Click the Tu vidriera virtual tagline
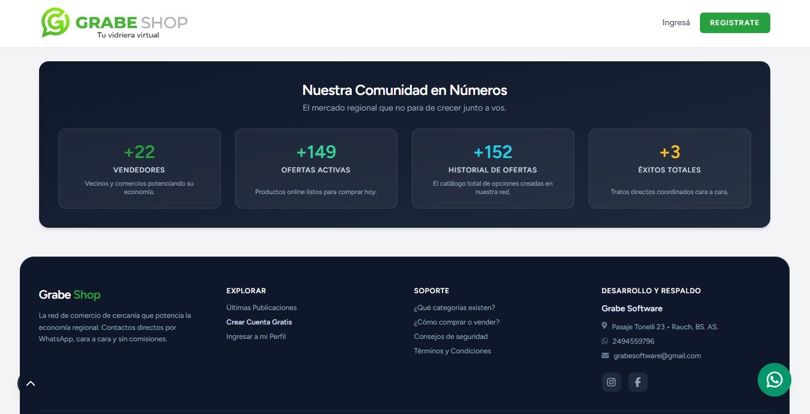 pyautogui.click(x=128, y=35)
